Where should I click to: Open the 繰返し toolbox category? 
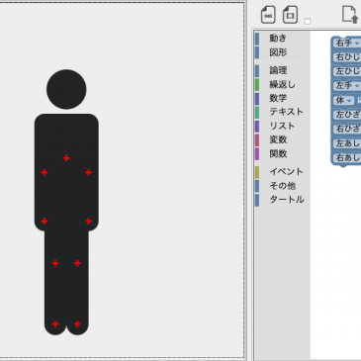pos(282,84)
